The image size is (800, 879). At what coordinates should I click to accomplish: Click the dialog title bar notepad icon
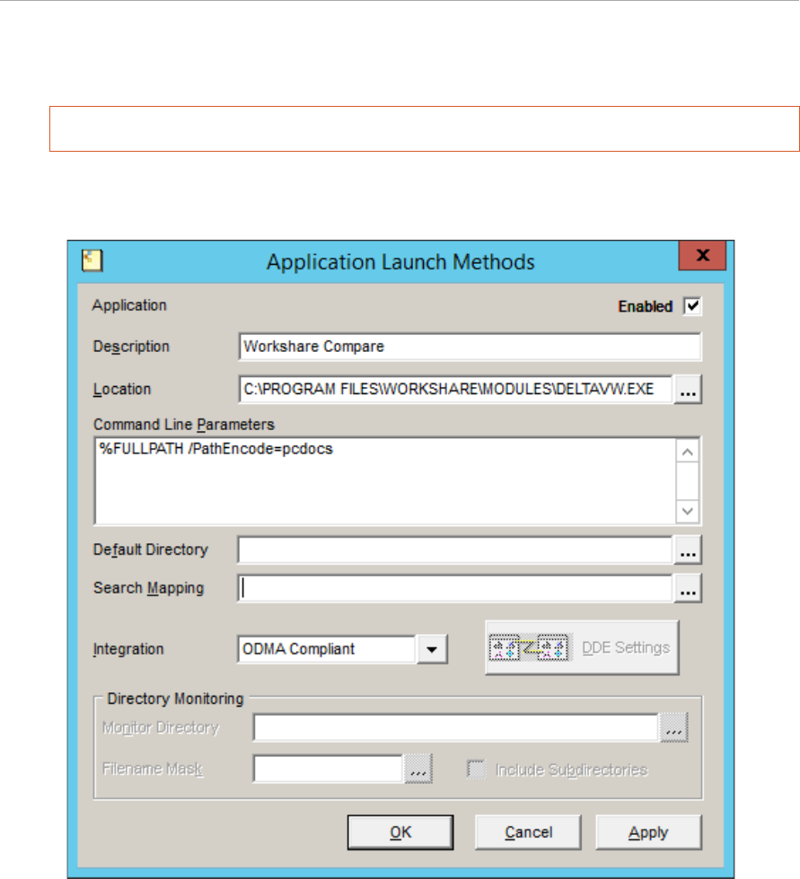point(92,260)
